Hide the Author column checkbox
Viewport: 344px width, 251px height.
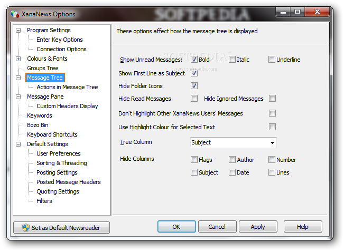232,159
